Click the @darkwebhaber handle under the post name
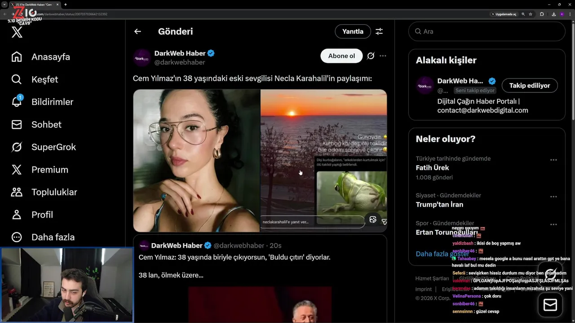Image resolution: width=575 pixels, height=323 pixels. (180, 62)
